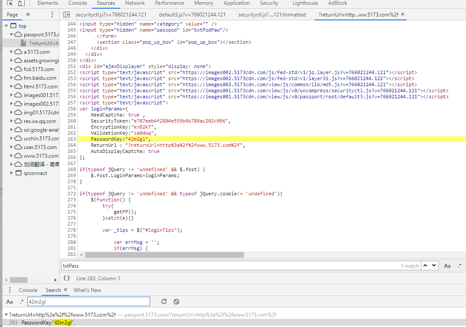Click the SecurityToken string on line 260
This screenshot has width=466, height=327.
point(179,121)
